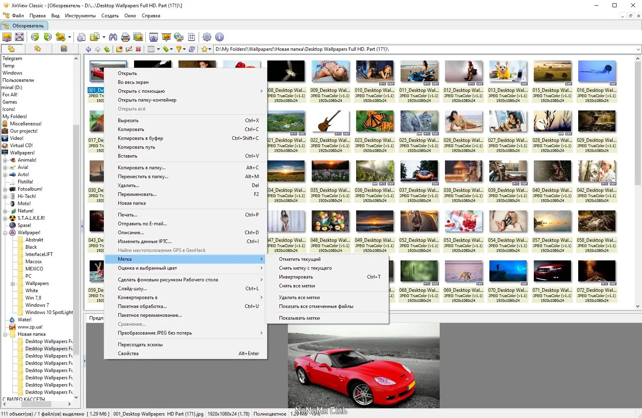Choose Инвертировать in the Метка submenu

point(296,277)
